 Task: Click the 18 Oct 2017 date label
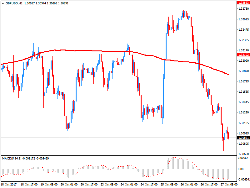click(9, 185)
